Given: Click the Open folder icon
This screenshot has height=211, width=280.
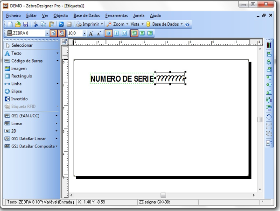Looking at the screenshot, I should tap(18, 24).
